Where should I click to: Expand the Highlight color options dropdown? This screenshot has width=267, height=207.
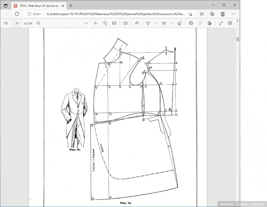tap(172, 23)
